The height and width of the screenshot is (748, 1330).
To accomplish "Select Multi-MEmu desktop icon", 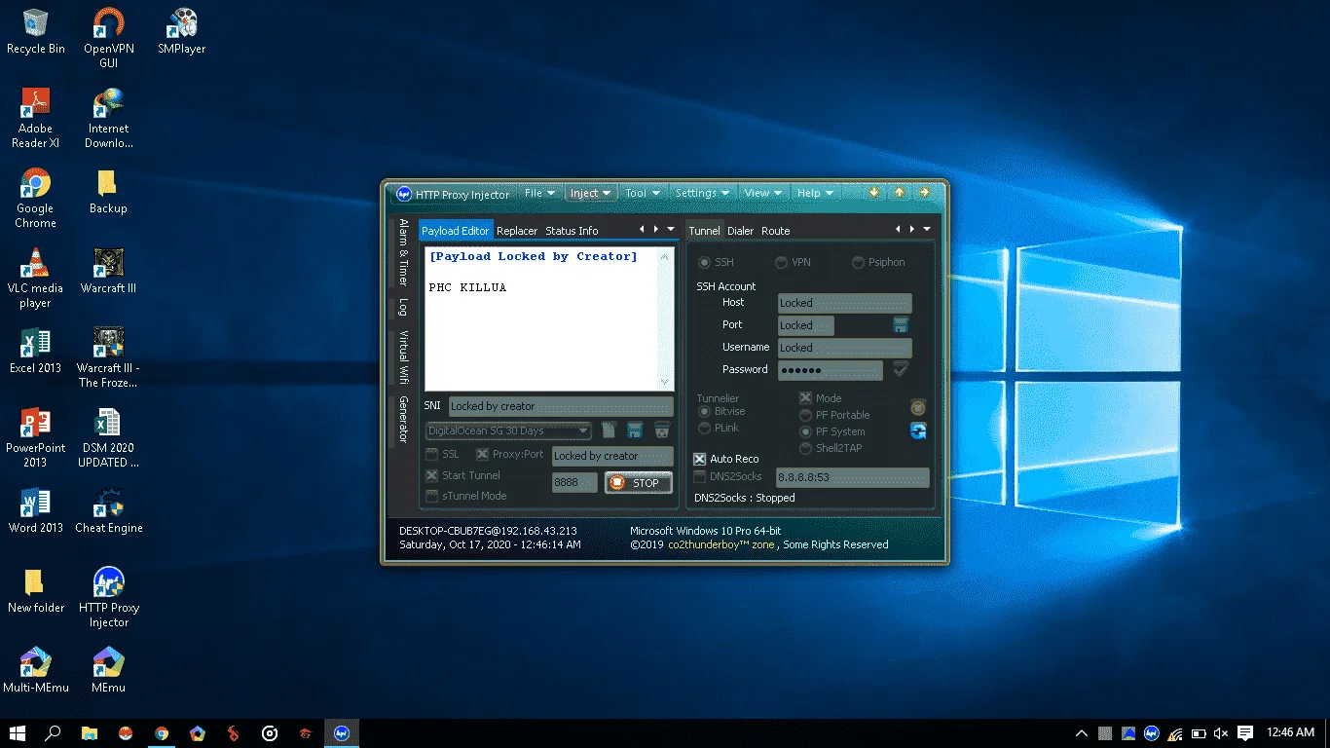I will 35,670.
